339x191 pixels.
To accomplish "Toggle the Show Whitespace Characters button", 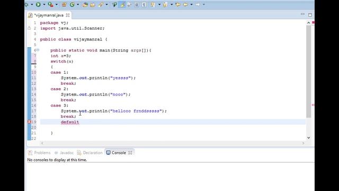I will click(x=144, y=4).
